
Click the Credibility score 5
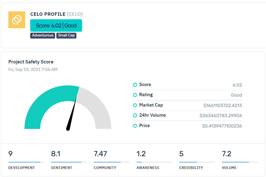point(181,154)
